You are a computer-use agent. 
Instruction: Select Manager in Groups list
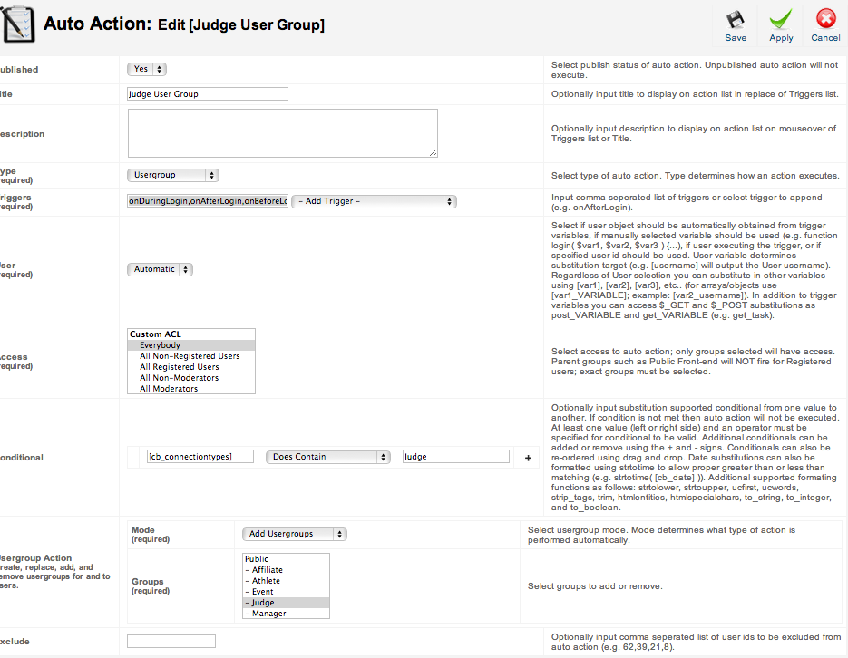tap(286, 614)
